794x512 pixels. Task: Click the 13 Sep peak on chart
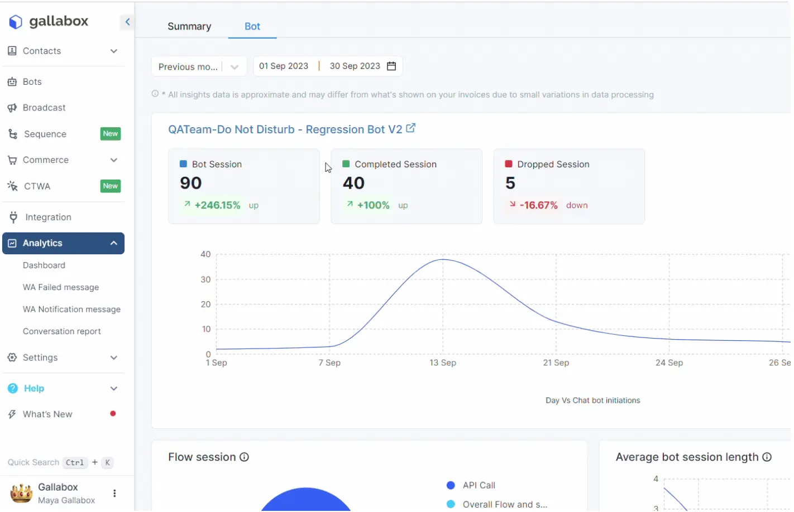point(443,259)
